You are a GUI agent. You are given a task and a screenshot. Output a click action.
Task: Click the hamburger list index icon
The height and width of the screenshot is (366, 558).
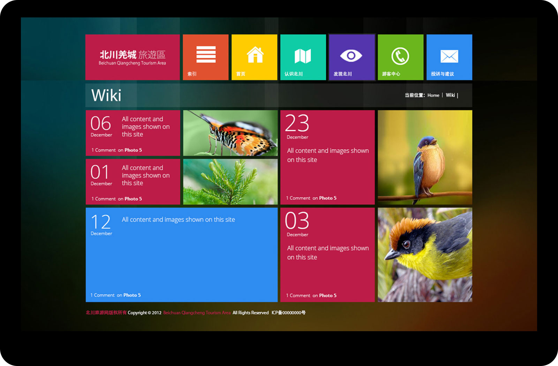click(x=206, y=55)
